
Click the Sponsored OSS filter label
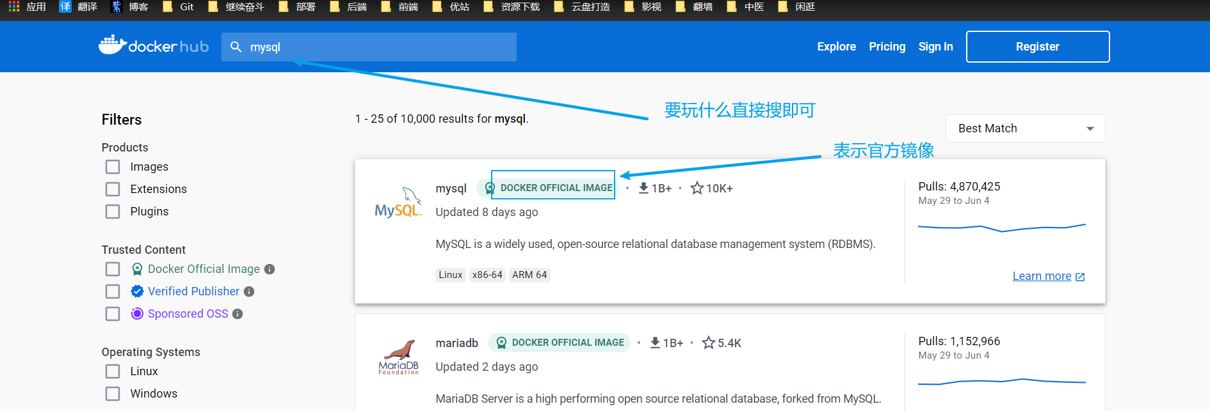click(x=188, y=314)
